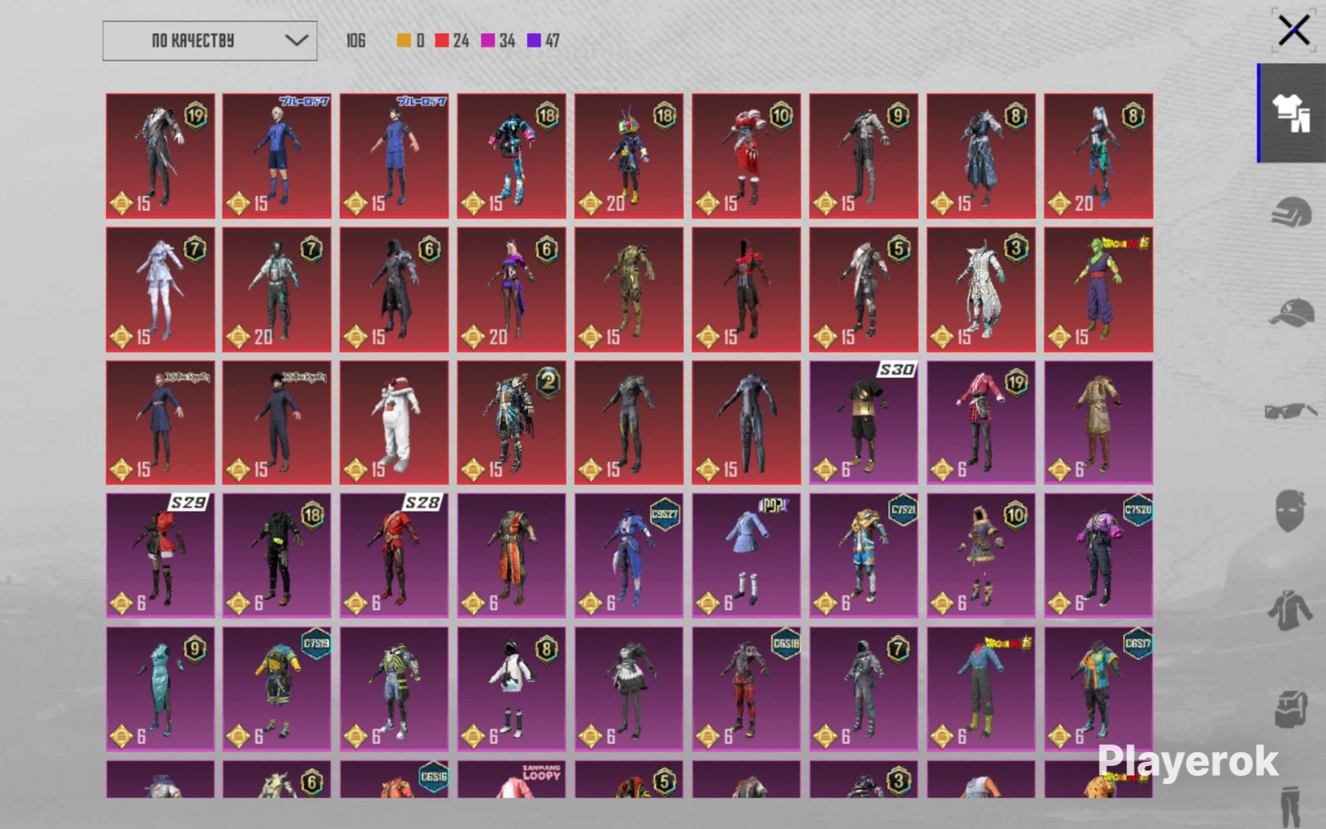Select the pink plaid level 19 outfit
Screen dimensions: 1326x829
(x=981, y=422)
